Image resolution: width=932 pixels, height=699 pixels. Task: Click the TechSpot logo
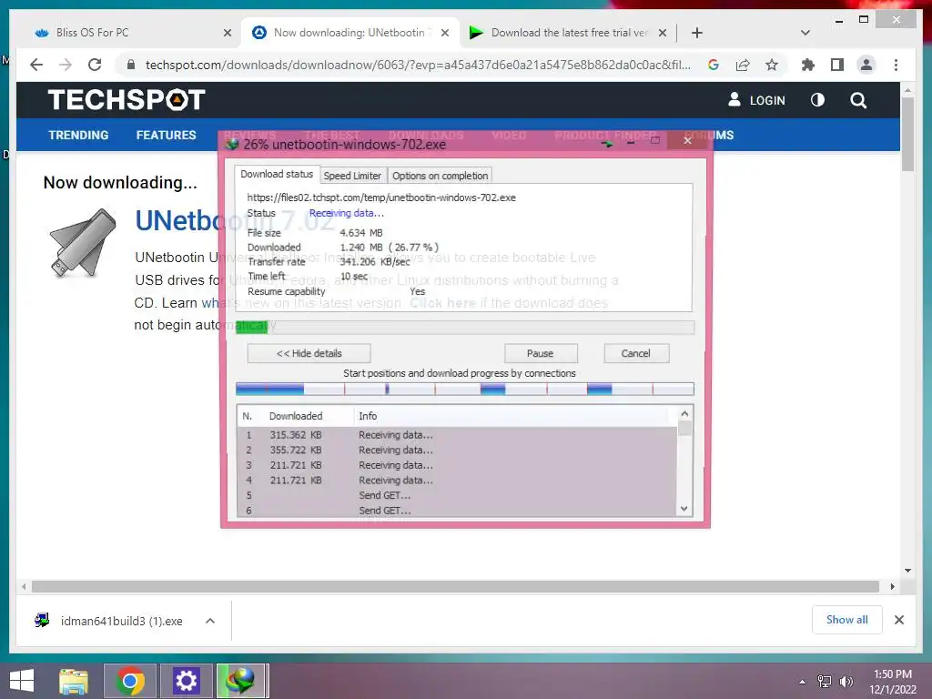pyautogui.click(x=127, y=100)
